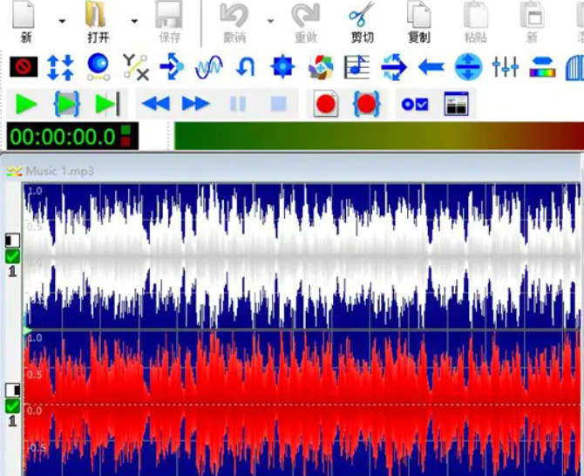Expand the 撤销 undo history dropdown
This screenshot has height=476, width=584.
(270, 21)
